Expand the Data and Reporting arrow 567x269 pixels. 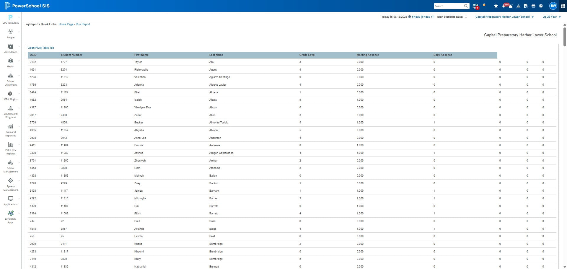tap(19, 126)
